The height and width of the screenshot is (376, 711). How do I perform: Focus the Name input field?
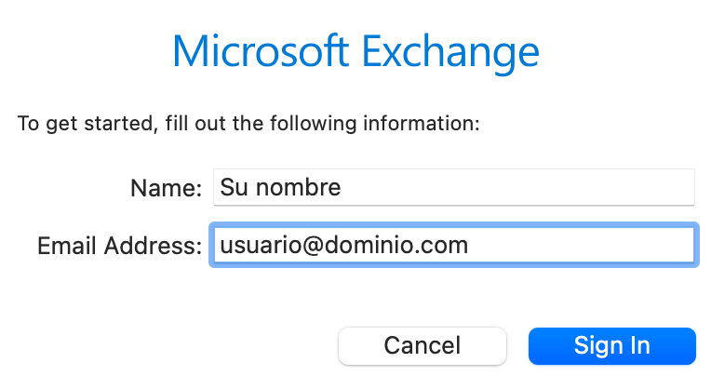(x=454, y=187)
